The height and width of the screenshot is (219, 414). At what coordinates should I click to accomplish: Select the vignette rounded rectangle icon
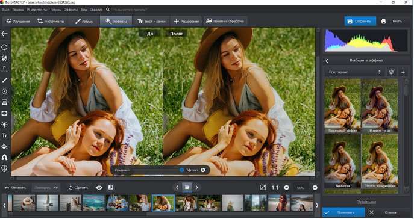4,113
